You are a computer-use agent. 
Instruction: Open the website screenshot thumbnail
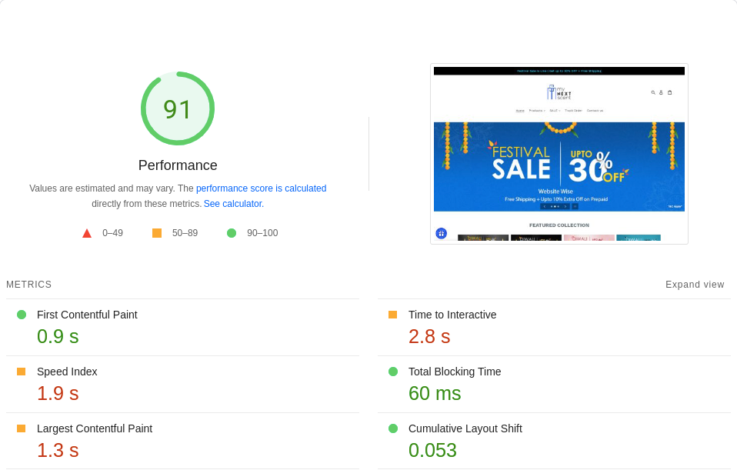[x=559, y=154]
